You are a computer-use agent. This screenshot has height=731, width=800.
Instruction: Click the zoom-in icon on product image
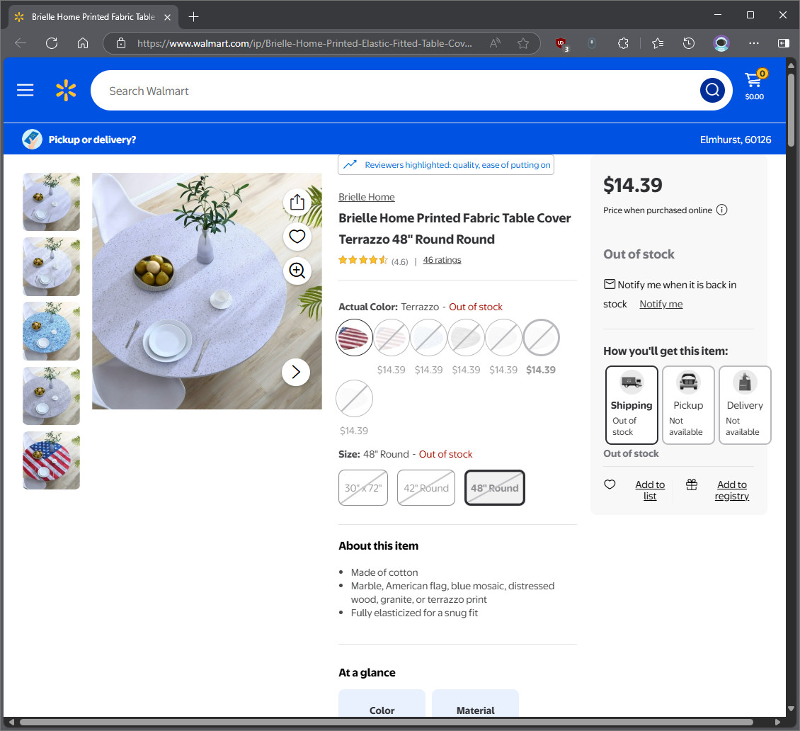[297, 270]
